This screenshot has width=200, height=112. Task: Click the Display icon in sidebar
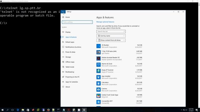63,32
